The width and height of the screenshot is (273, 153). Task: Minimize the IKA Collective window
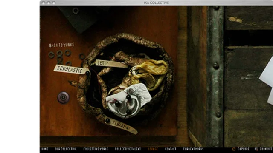[49, 3]
